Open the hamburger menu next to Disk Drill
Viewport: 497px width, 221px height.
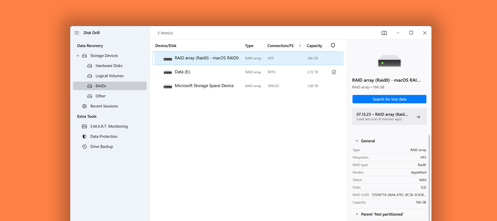77,33
